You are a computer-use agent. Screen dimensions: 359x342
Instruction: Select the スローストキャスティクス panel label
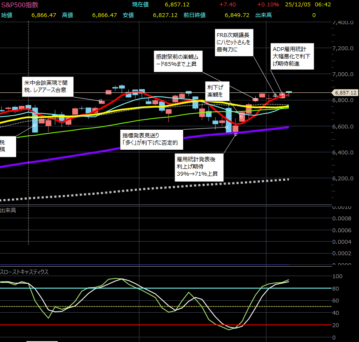(x=24, y=271)
